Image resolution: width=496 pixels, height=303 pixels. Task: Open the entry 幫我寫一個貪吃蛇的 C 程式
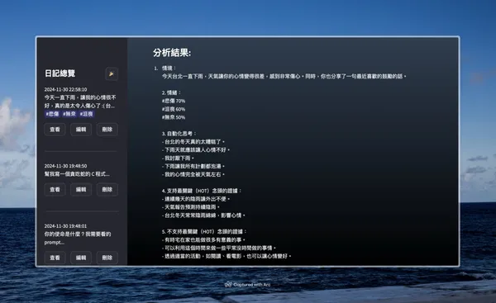pyautogui.click(x=77, y=174)
